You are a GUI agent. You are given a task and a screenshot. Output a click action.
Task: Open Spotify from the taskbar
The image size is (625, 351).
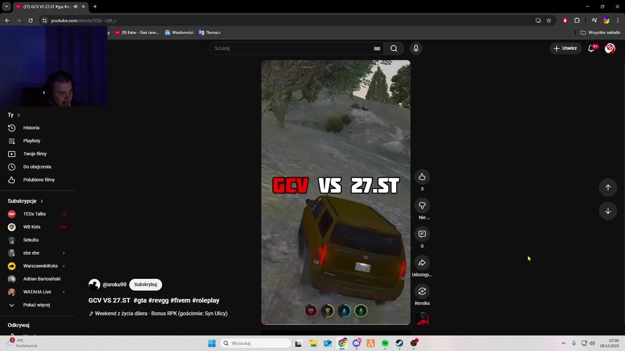385,343
